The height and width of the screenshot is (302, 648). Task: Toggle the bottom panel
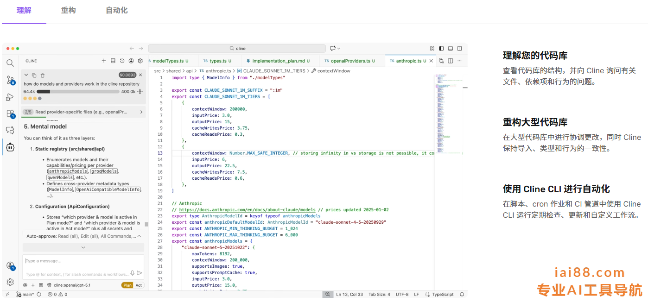click(x=451, y=48)
